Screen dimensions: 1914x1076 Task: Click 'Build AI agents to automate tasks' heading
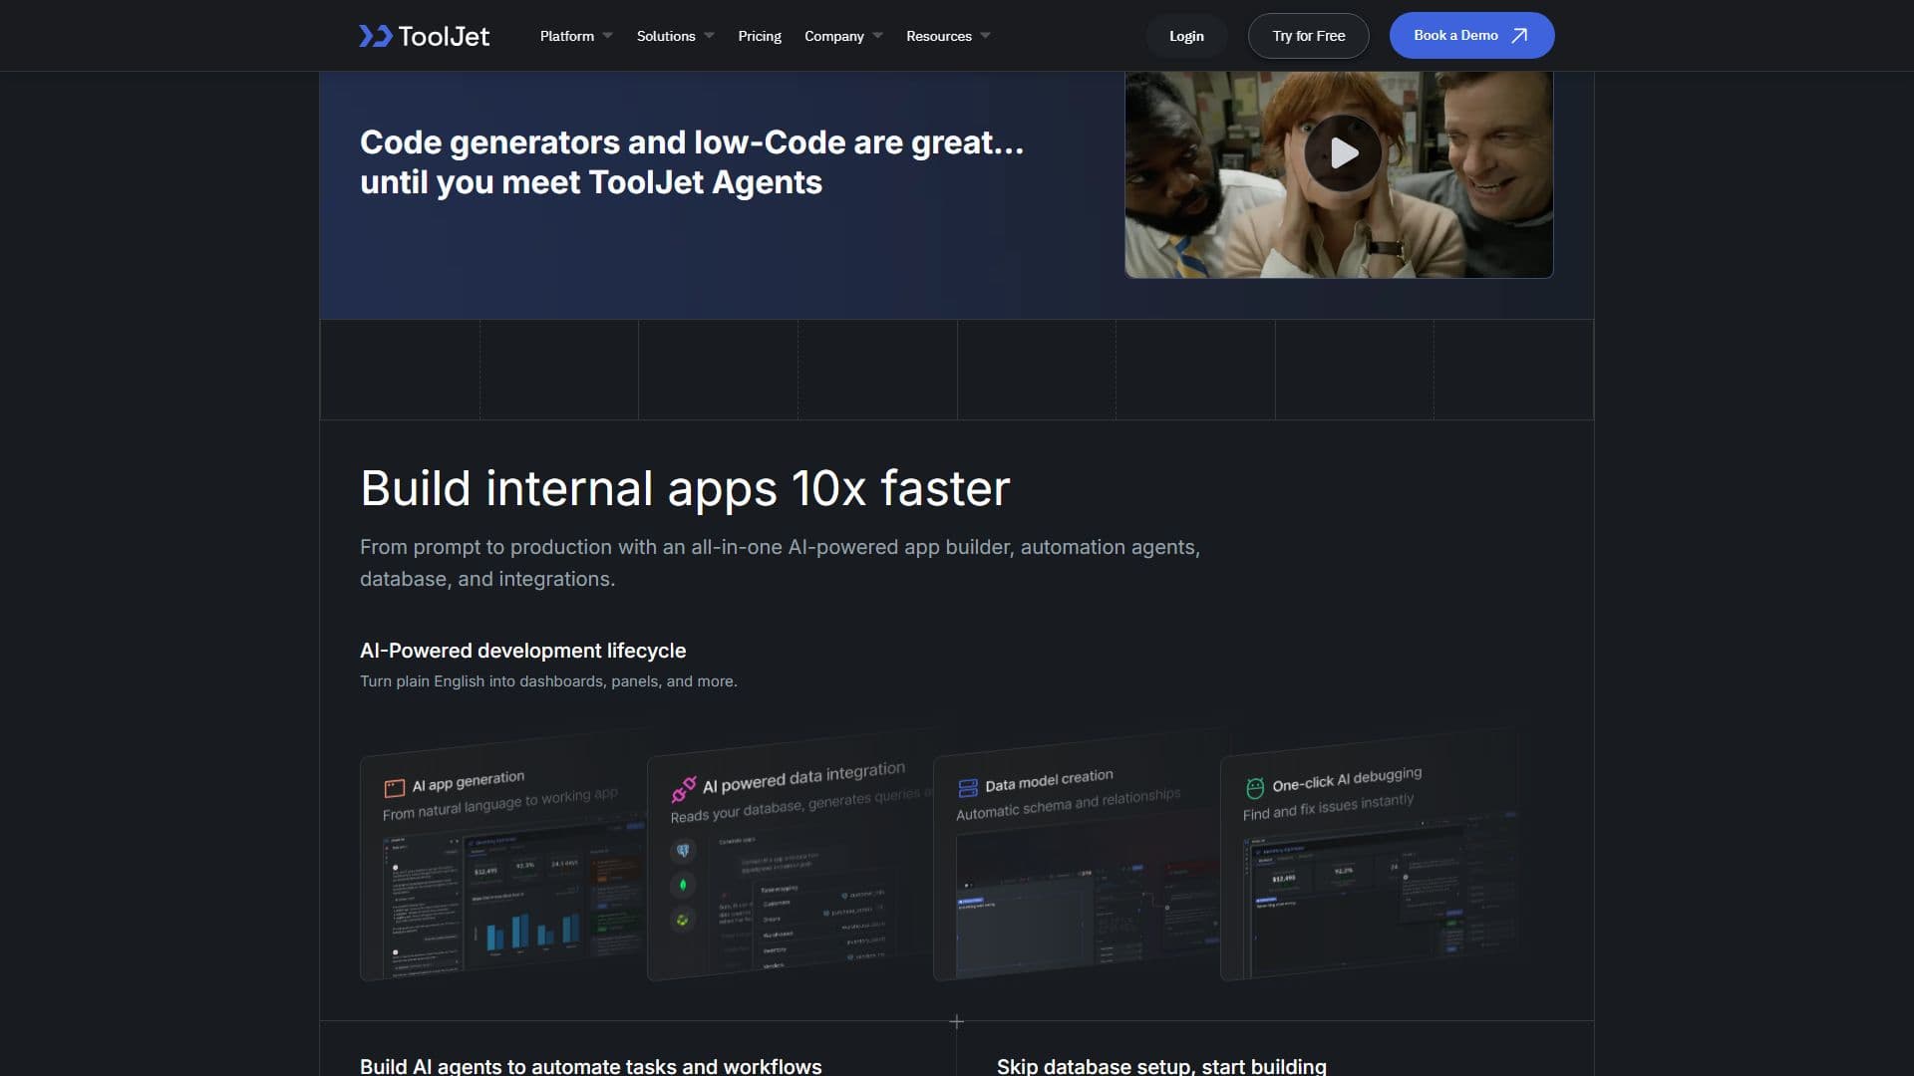(x=590, y=1065)
